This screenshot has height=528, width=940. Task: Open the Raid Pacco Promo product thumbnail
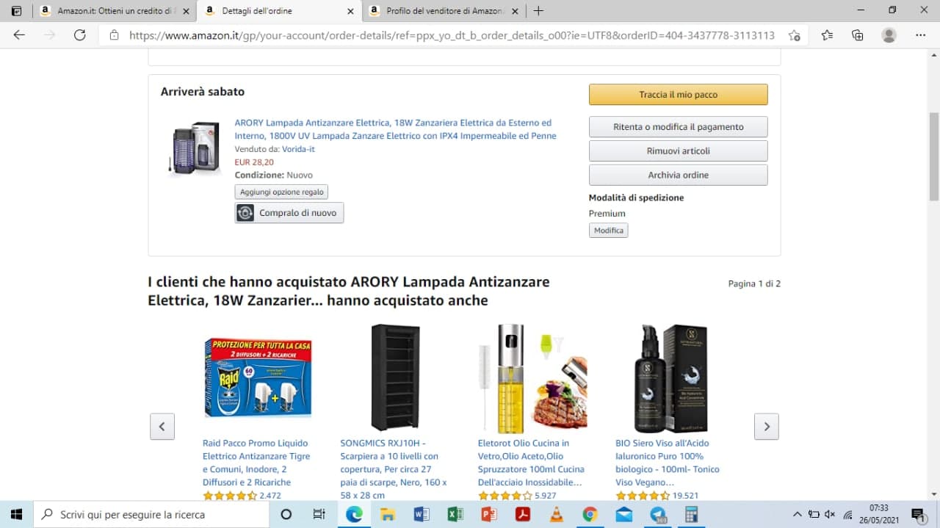tap(258, 378)
